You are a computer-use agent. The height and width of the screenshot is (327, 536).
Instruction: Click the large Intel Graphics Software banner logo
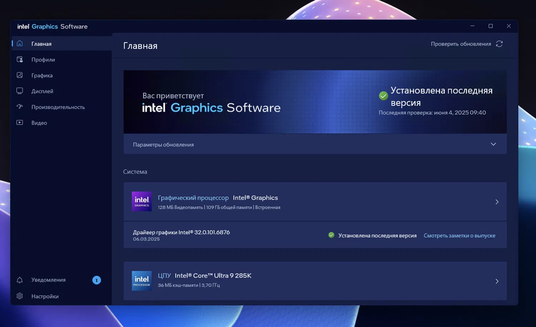211,108
